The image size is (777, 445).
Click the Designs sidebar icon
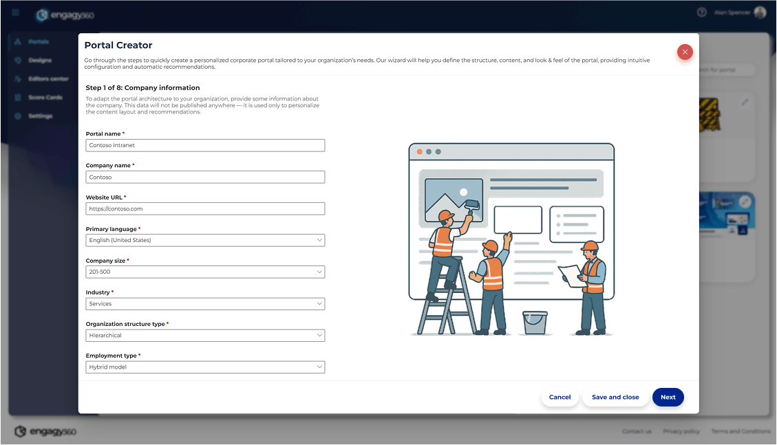coord(18,61)
